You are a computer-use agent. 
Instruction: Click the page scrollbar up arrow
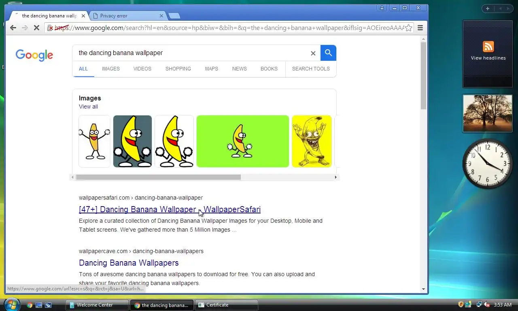pyautogui.click(x=423, y=39)
